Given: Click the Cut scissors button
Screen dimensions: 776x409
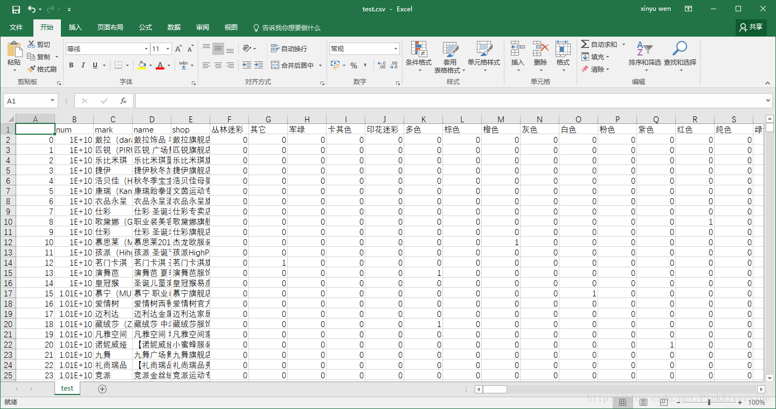Looking at the screenshot, I should tap(39, 45).
